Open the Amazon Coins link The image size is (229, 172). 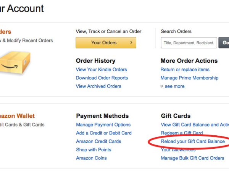click(x=91, y=158)
